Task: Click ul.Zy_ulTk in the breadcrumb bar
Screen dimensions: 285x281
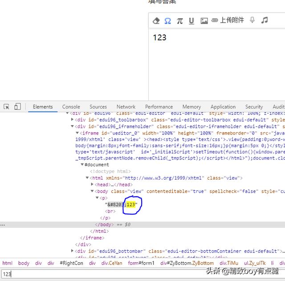Action: click(255, 263)
